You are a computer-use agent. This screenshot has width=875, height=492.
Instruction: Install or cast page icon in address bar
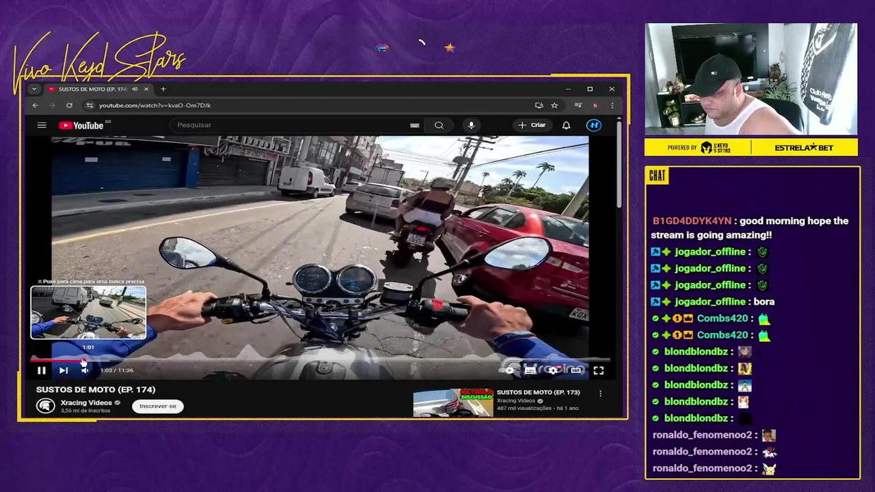539,105
